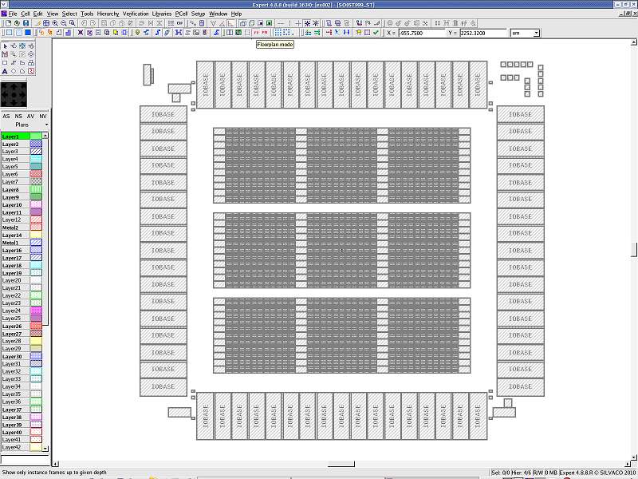Expand the Plans dropdown arrow

[46, 125]
